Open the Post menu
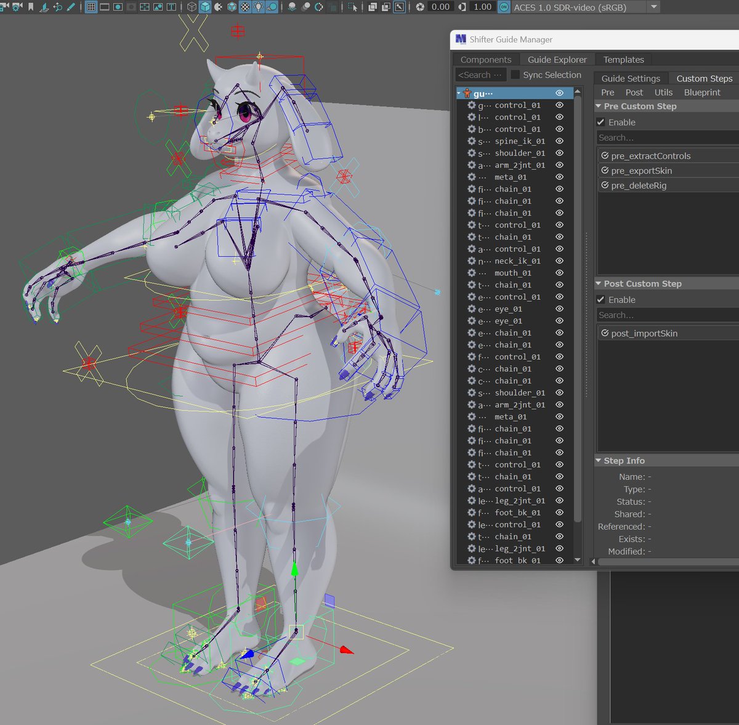This screenshot has width=739, height=725. click(x=634, y=92)
